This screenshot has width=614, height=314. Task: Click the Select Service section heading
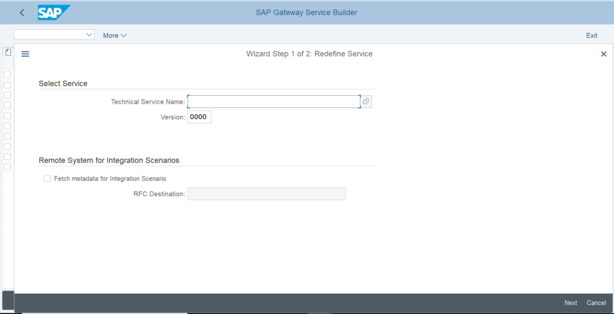tap(63, 83)
